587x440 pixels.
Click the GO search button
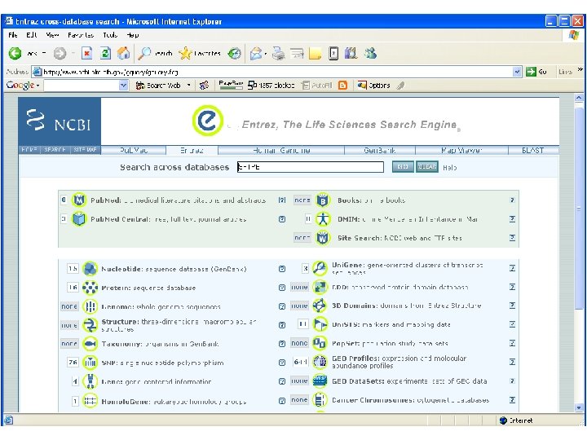[403, 166]
